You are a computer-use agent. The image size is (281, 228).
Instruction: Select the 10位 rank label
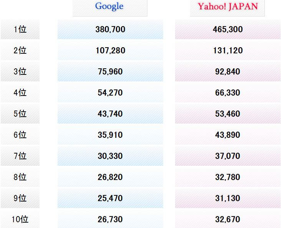coord(20,219)
